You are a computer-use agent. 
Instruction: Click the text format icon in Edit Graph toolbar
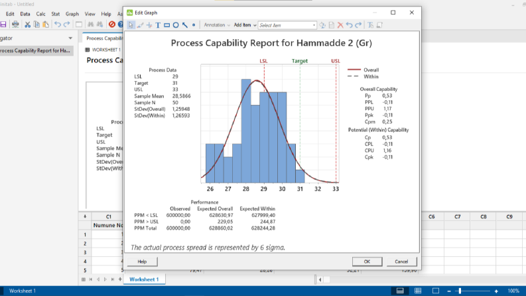pyautogui.click(x=370, y=25)
